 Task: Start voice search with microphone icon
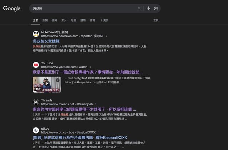tap(148, 8)
